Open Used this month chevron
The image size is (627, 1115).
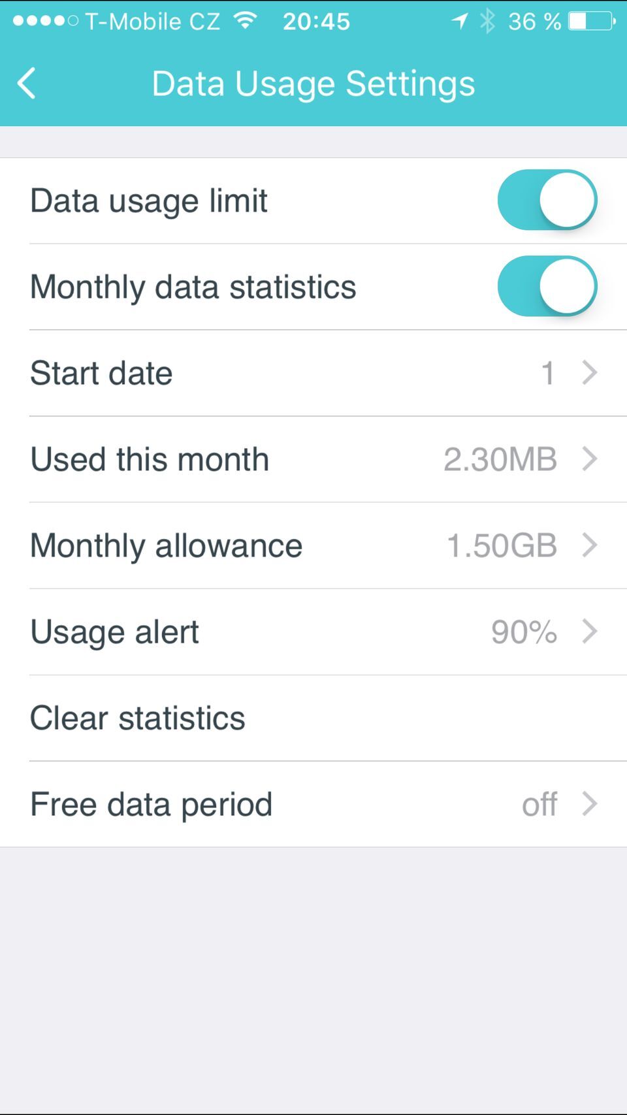[x=590, y=459]
